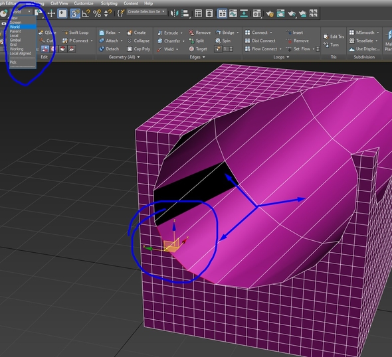Open the Material Editor icon
The image size is (392, 357).
pyautogui.click(x=256, y=13)
